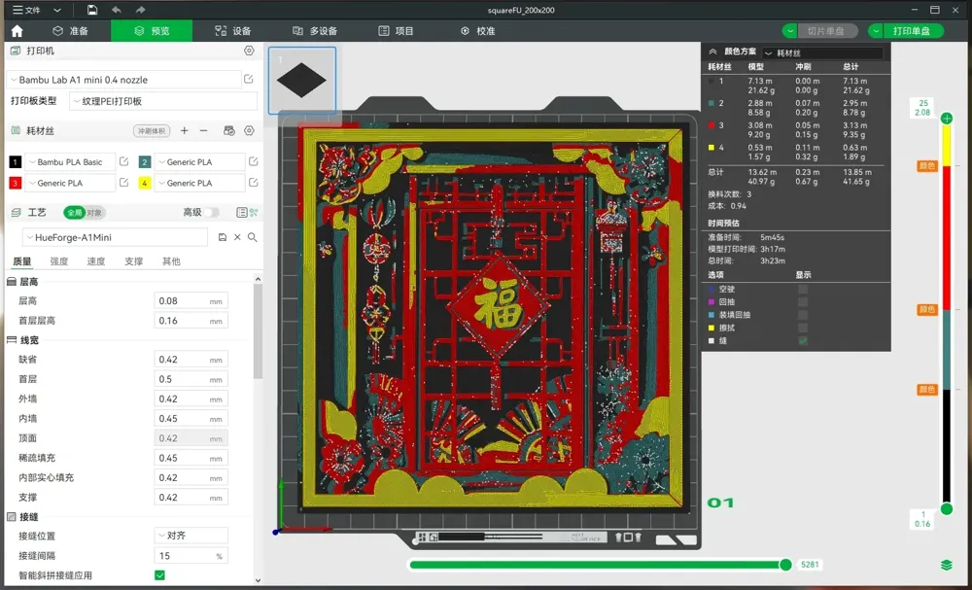Image resolution: width=972 pixels, height=590 pixels.
Task: Uncheck the 缝 seam display checkbox
Action: click(x=803, y=341)
